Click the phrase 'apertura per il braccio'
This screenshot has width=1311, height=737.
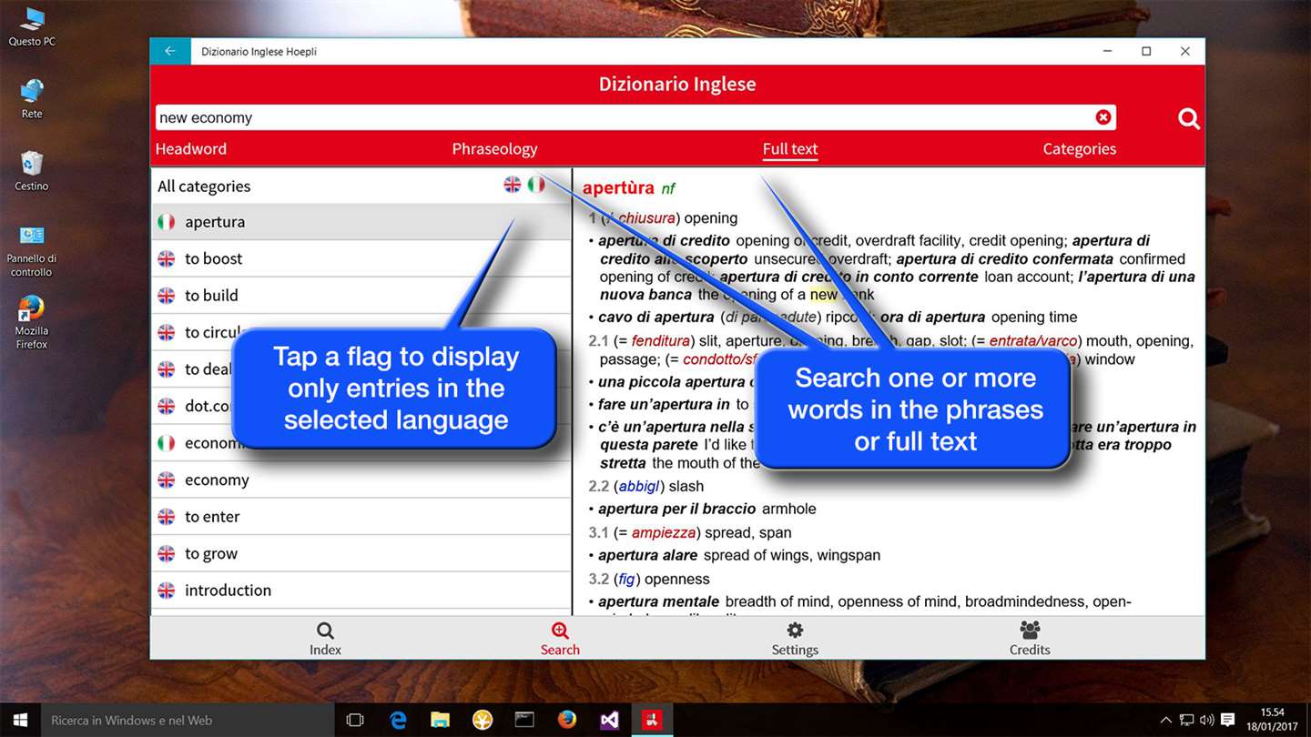click(677, 510)
